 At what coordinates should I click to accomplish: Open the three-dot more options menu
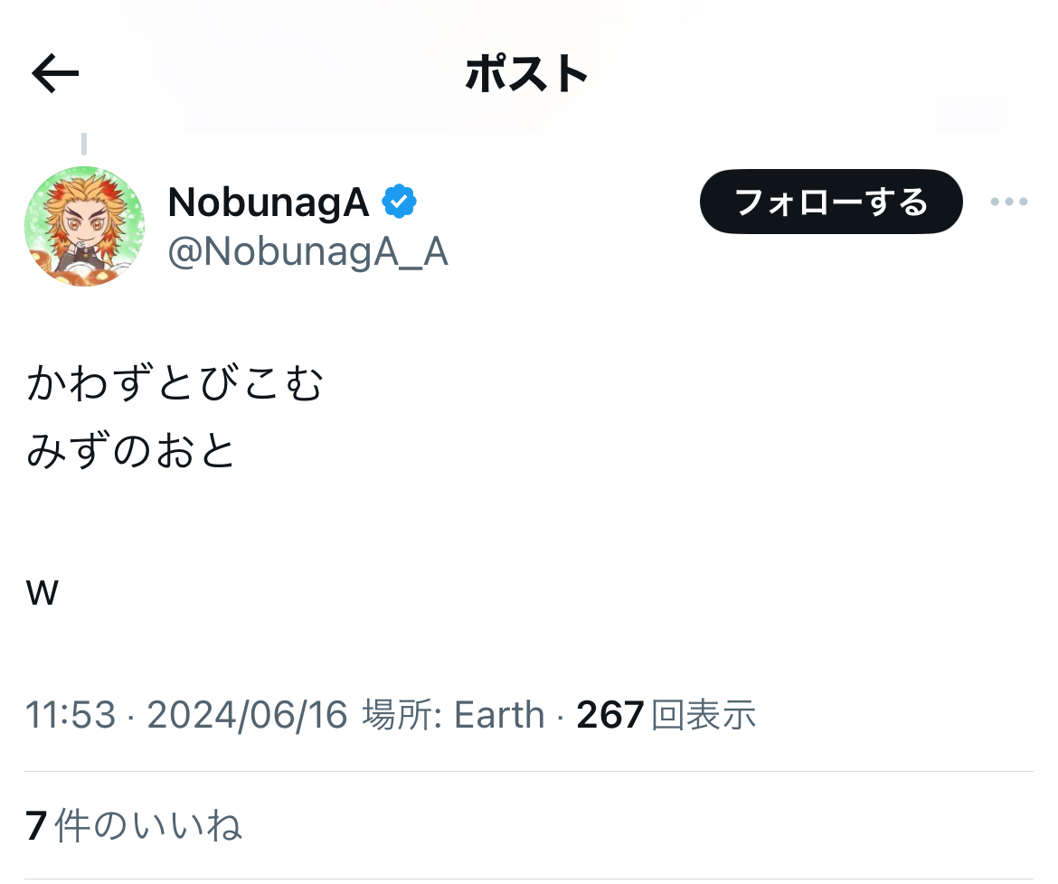tap(1008, 202)
